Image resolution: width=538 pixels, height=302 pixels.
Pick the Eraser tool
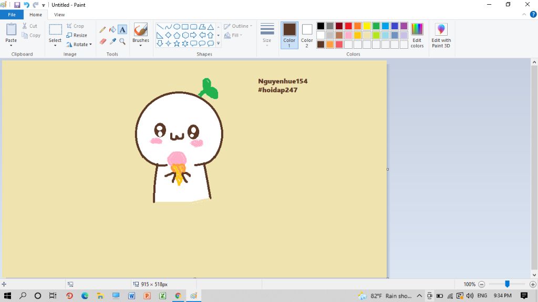103,41
